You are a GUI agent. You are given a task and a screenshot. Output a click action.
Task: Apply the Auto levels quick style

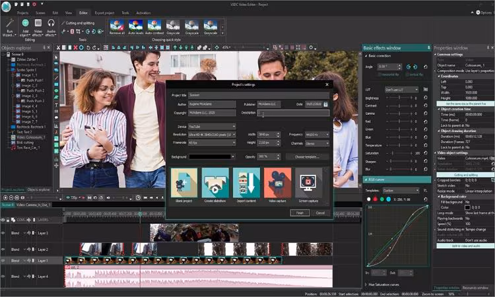[x=136, y=26]
